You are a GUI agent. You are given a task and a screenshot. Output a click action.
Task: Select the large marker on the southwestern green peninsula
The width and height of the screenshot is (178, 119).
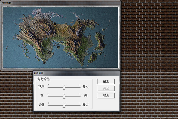click(x=50, y=53)
